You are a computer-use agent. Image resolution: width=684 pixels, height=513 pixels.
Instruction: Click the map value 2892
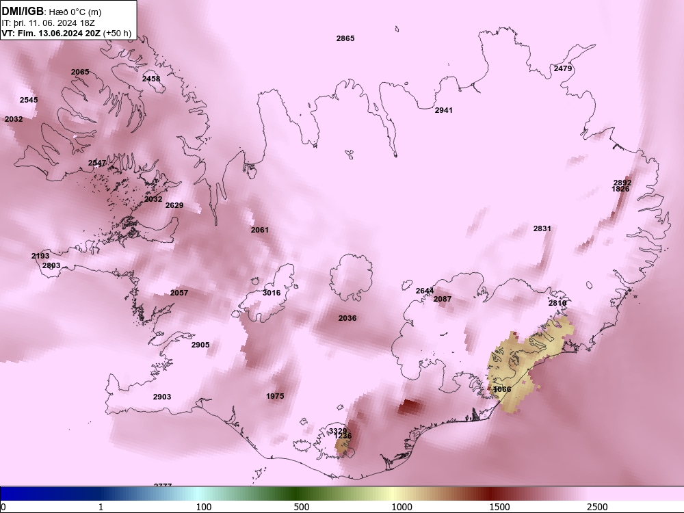[x=622, y=183]
